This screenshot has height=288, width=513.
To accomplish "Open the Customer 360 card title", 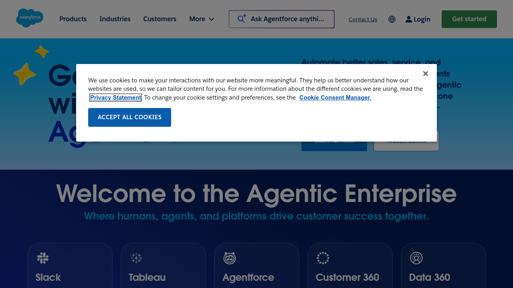I will point(347,277).
